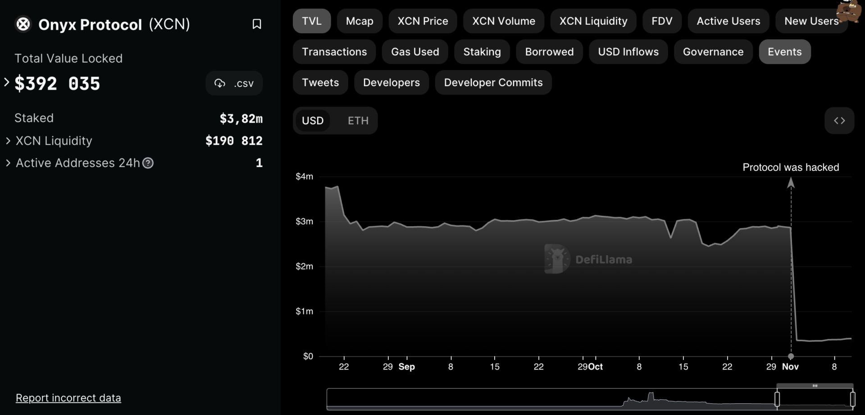The image size is (865, 415).
Task: Download data via the .csv cloud icon
Action: 220,83
